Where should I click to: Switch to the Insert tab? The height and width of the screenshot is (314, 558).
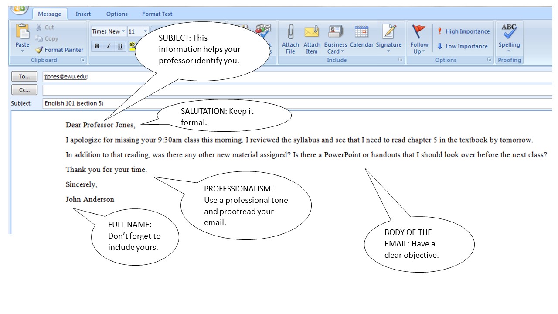(83, 14)
